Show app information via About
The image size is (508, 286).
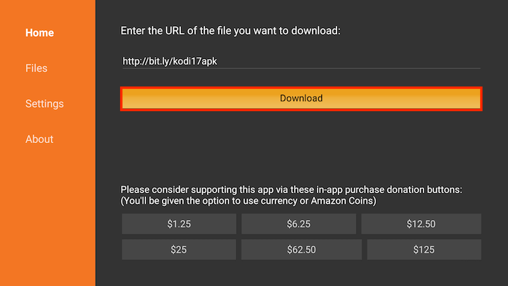(39, 139)
